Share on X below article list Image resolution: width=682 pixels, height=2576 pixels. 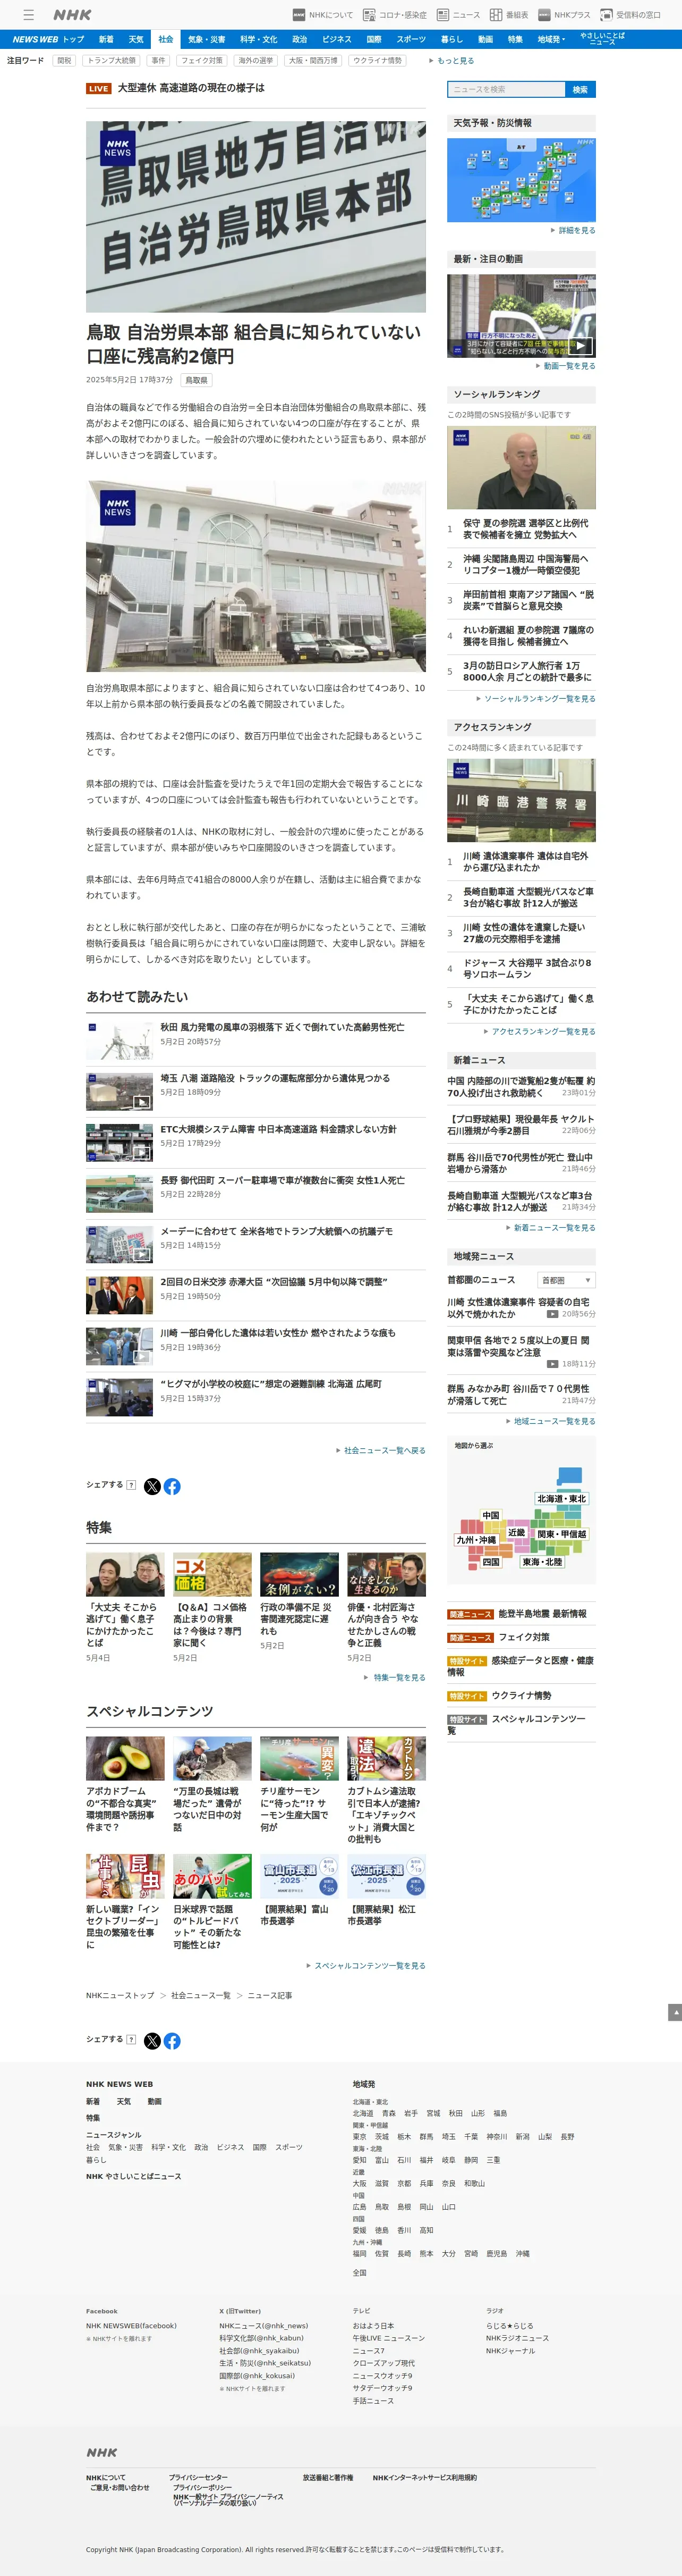152,1486
